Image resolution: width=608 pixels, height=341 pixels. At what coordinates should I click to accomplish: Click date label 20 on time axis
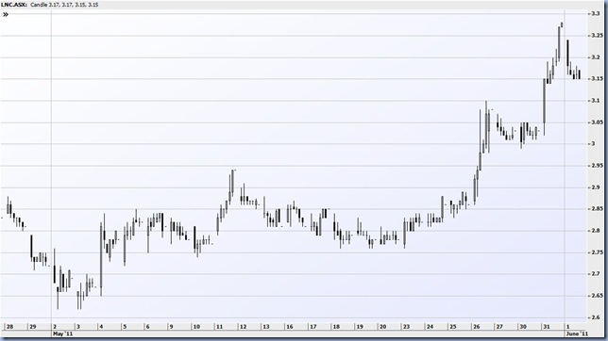point(382,327)
